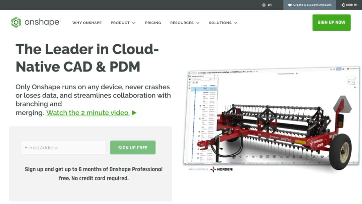Screen dimensions: 362x204
Task: Watch the 2 minute video link
Action: coord(88,113)
